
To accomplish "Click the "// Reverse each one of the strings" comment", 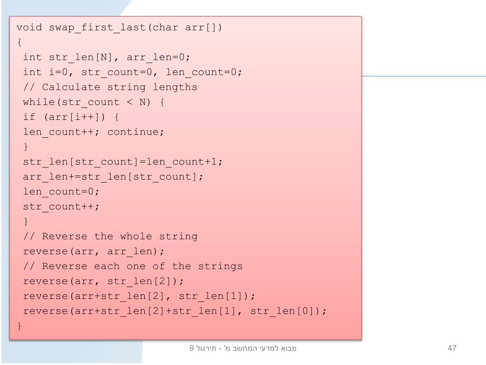I will coord(133,266).
